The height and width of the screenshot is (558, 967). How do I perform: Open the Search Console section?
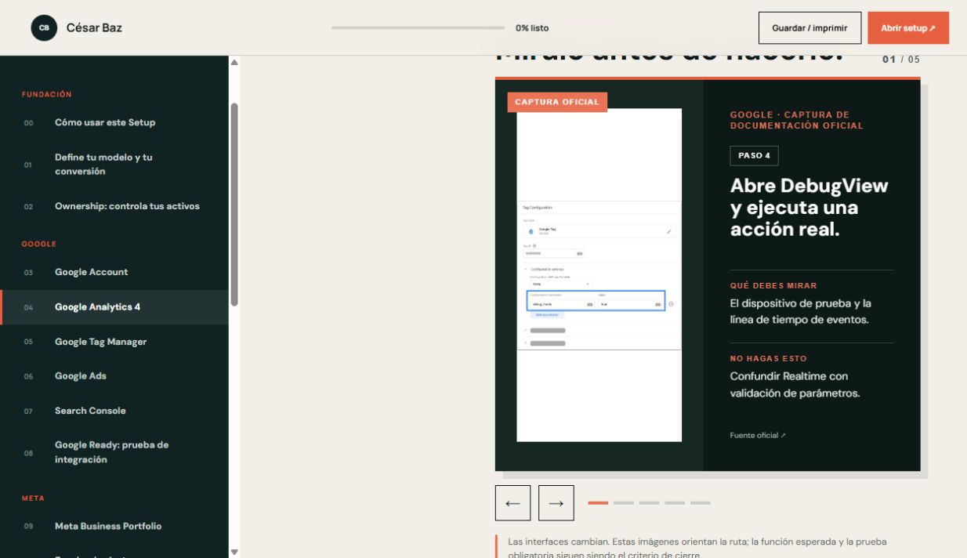114,411
